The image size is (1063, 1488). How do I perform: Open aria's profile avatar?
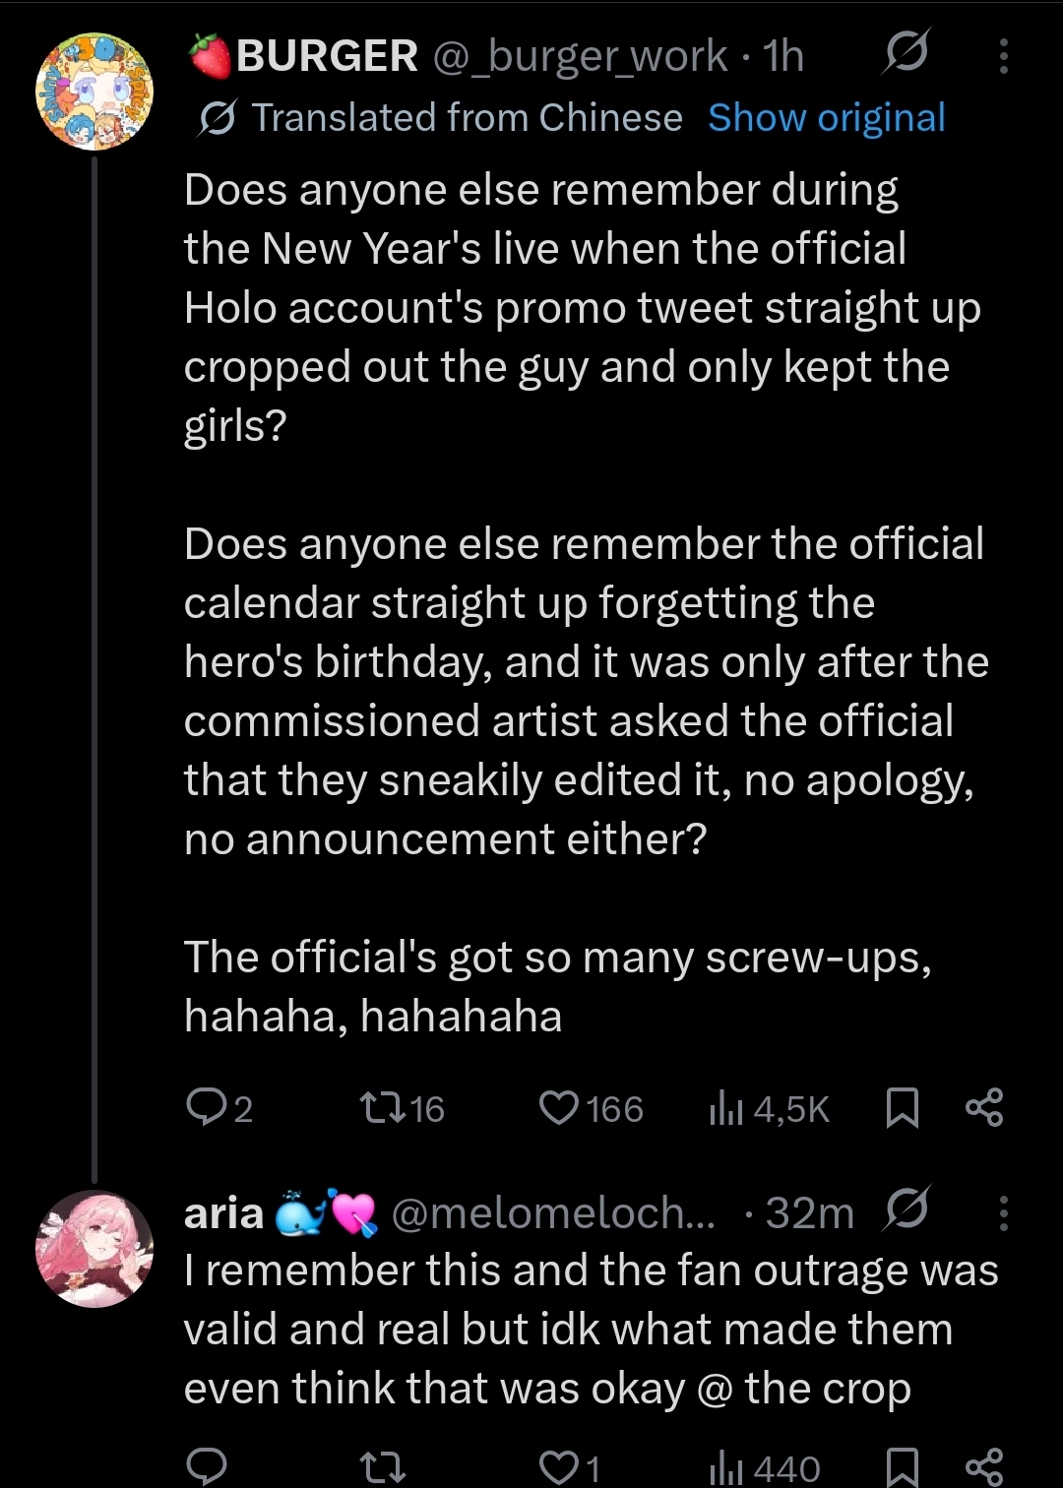94,1249
